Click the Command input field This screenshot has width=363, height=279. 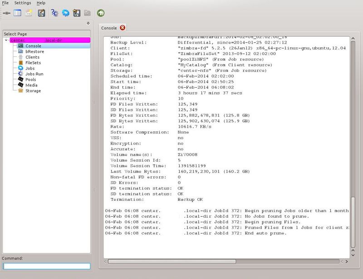tap(47, 266)
